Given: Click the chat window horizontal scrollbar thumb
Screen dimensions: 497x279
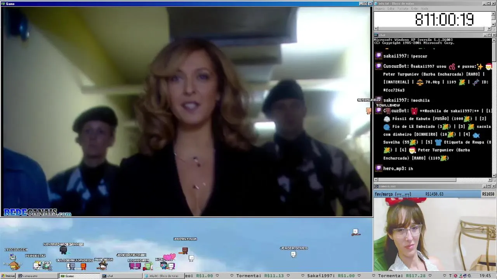Looking at the screenshot, I should [417, 180].
